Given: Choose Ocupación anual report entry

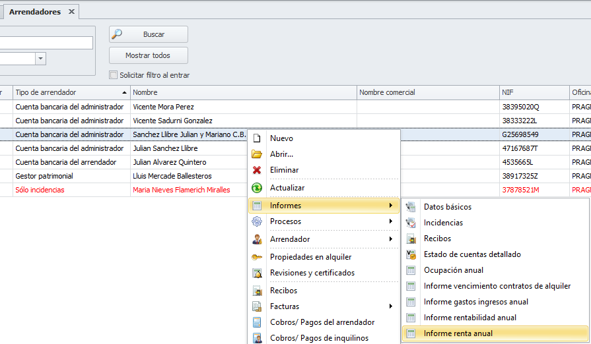Looking at the screenshot, I should tap(495, 270).
